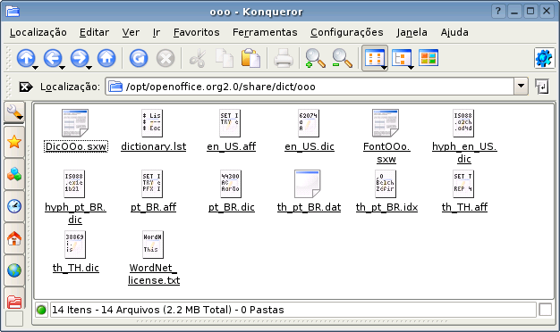Switch to Tree View mode
Image resolution: width=560 pixels, height=332 pixels.
[x=401, y=58]
